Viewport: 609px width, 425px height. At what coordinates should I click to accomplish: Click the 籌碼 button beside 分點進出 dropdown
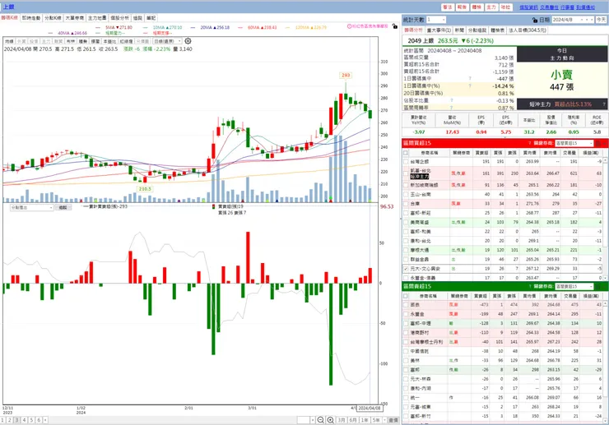pos(63,208)
